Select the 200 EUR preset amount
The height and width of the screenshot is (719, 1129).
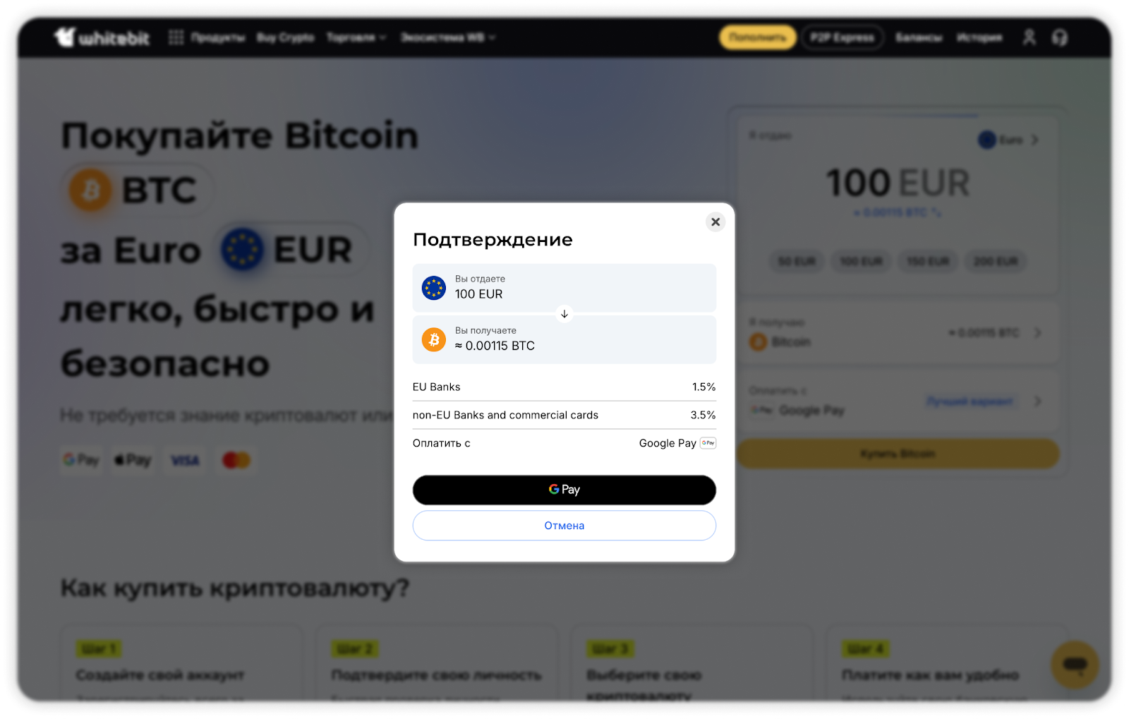(996, 262)
